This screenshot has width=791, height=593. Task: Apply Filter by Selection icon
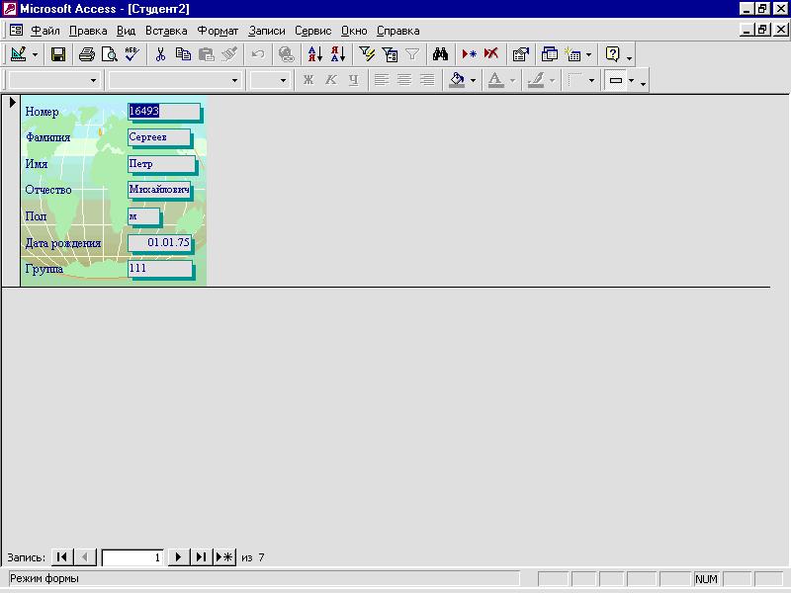(x=367, y=54)
